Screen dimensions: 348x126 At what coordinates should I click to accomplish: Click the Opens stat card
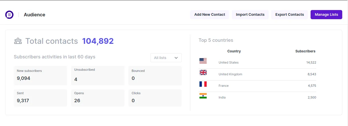[x=98, y=98]
